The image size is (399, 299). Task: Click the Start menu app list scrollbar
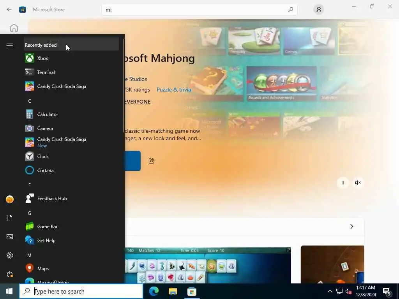(124, 85)
